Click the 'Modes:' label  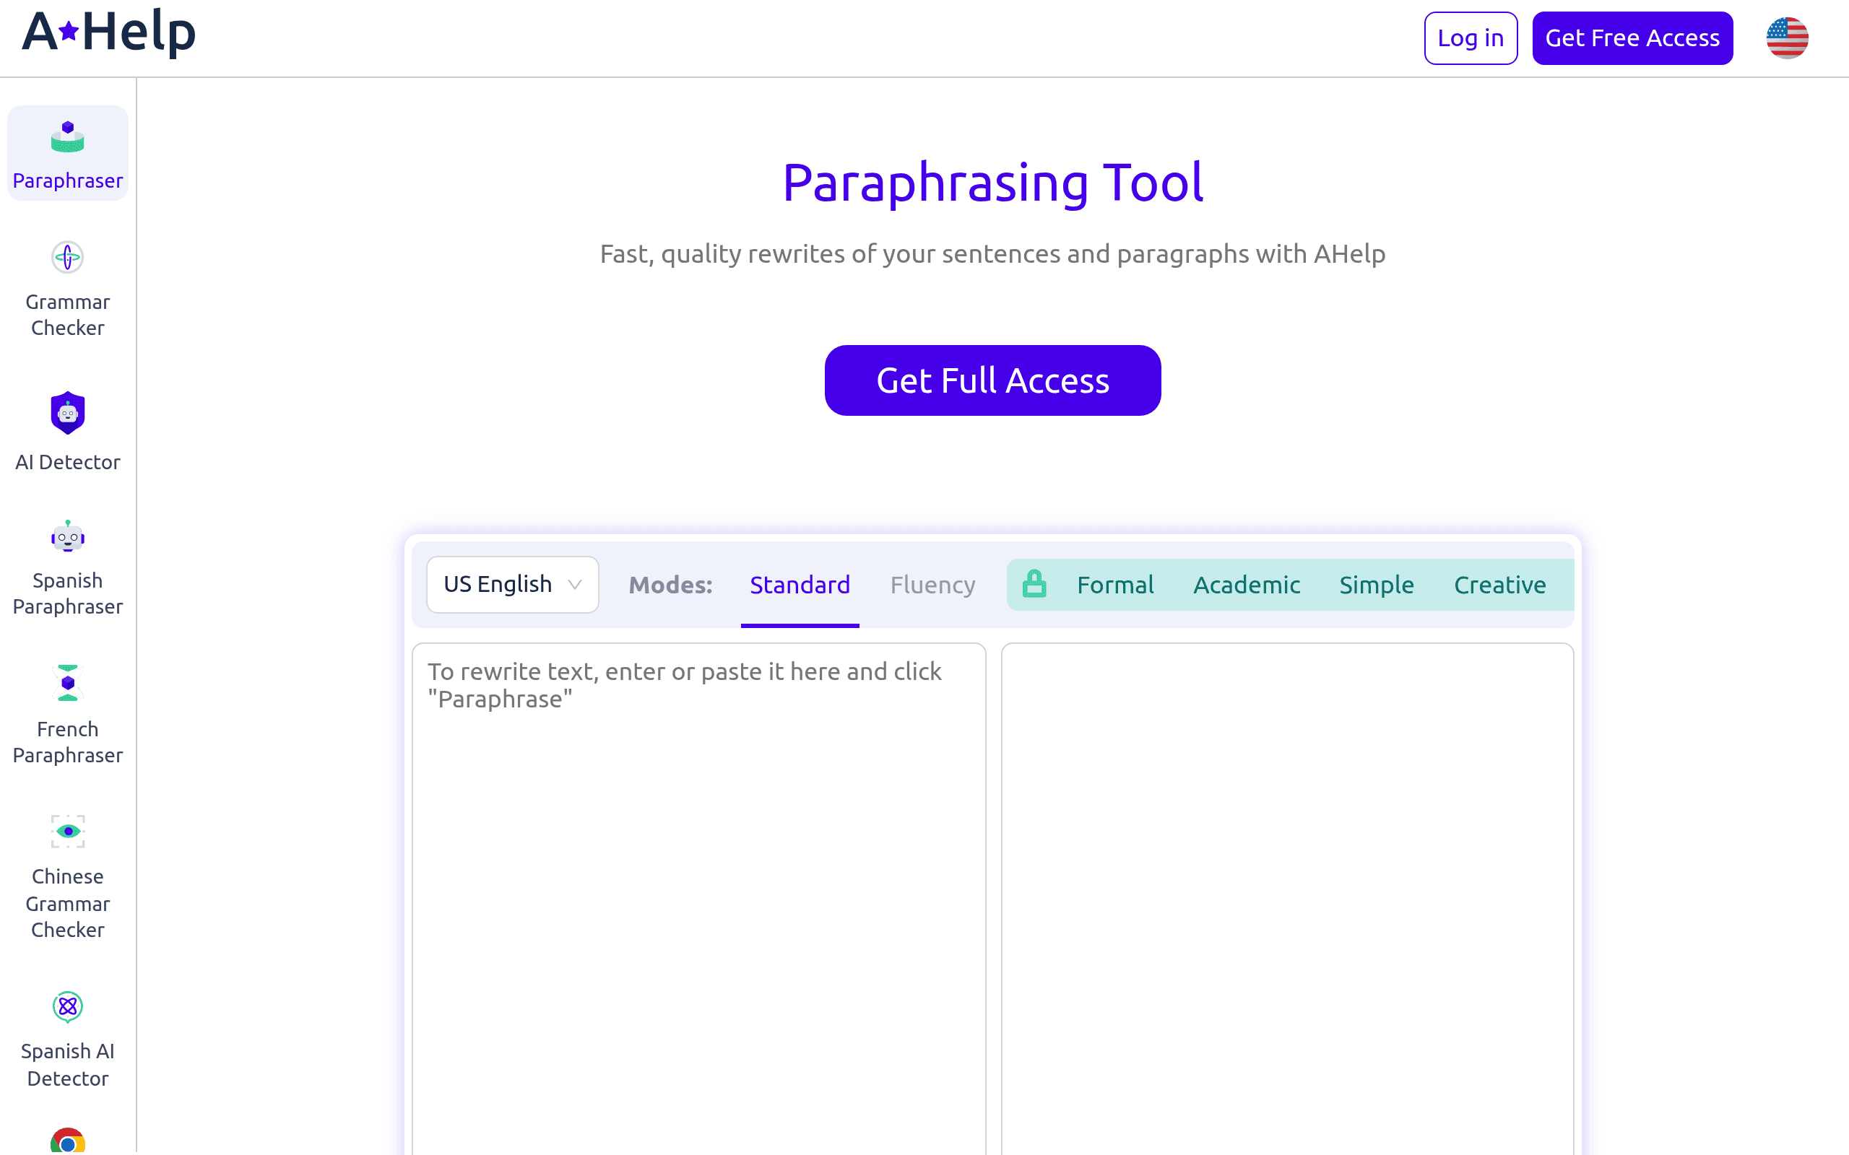click(x=670, y=585)
